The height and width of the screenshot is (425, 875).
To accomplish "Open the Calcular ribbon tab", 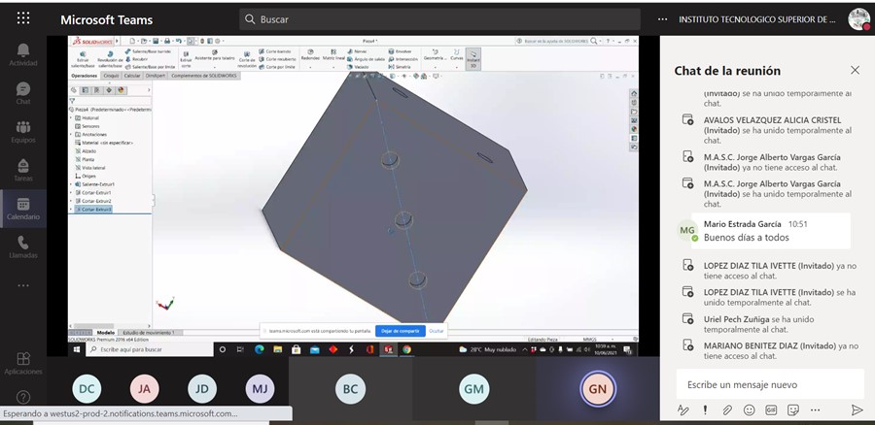I will point(132,76).
